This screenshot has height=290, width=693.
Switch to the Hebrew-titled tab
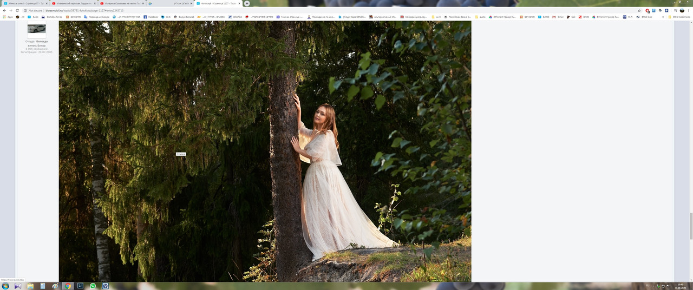169,3
